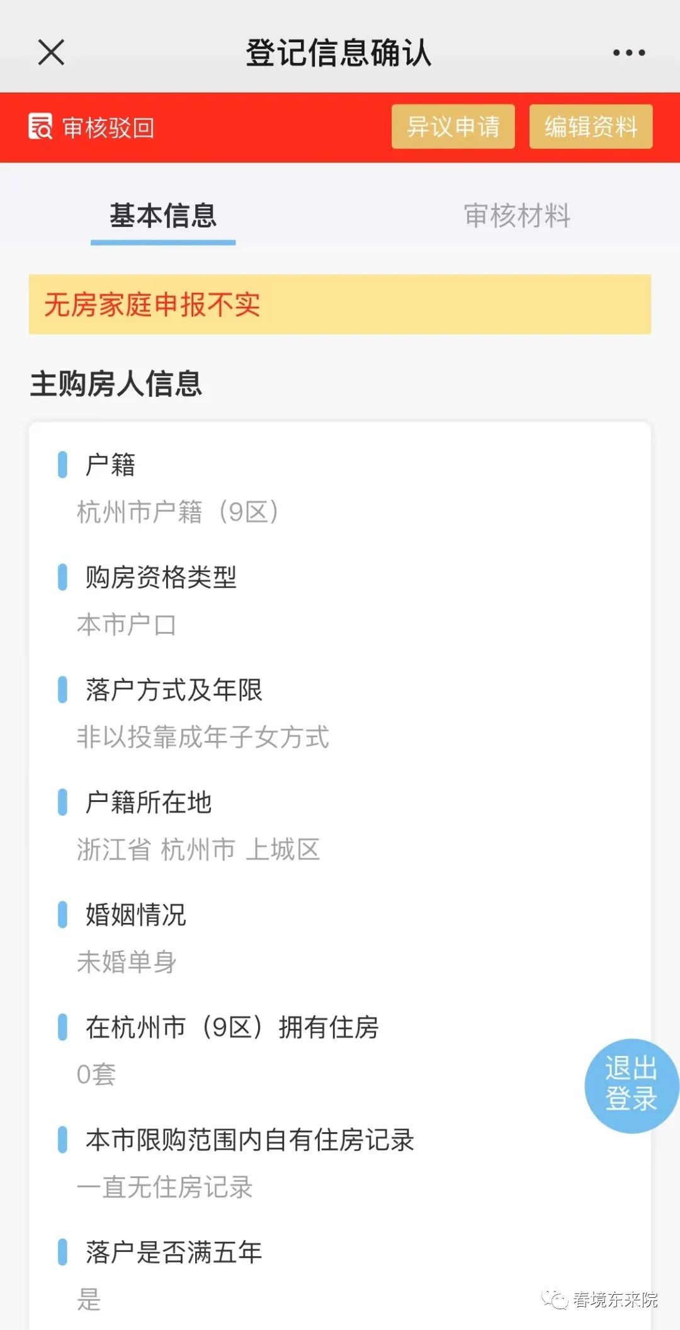The image size is (680, 1330).
Task: Click the blue marker beside 婚姻情况
Action: tap(62, 915)
